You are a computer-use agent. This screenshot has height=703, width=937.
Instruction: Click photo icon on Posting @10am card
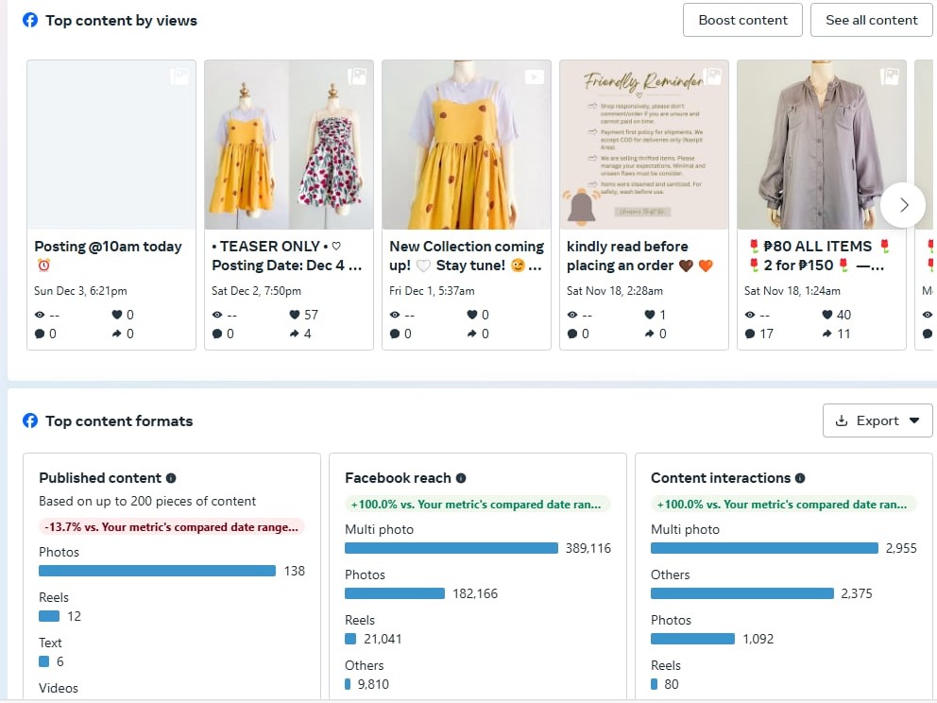click(x=179, y=77)
